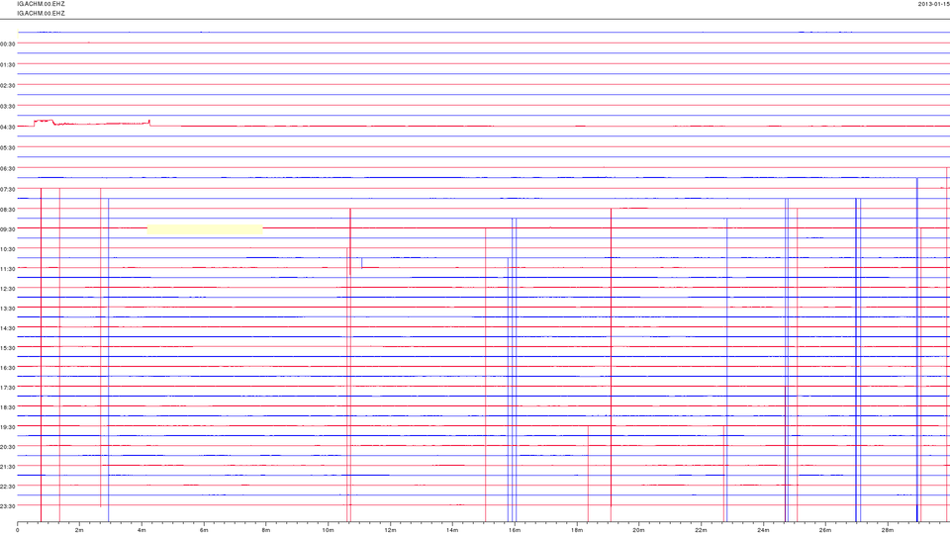Click the yellow highlighted box on 09:30 trace
Screen dimensions: 950x534
205,229
